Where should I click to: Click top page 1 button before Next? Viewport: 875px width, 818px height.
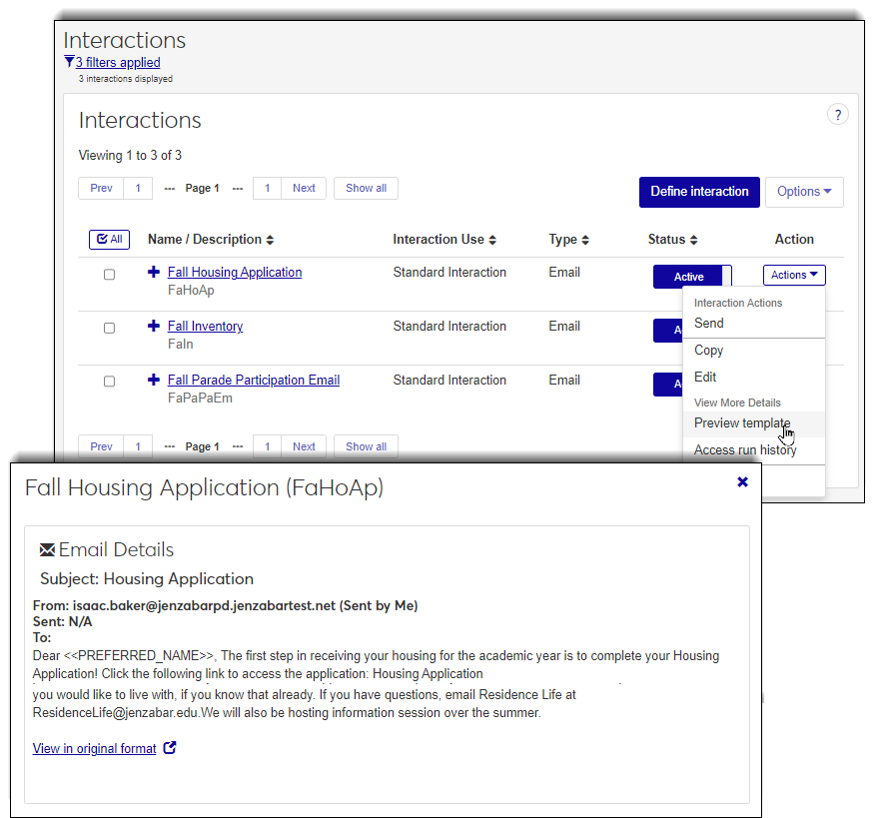coord(268,188)
